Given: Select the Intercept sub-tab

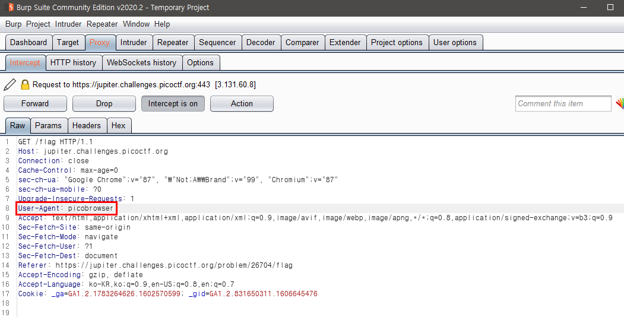Looking at the screenshot, I should click(25, 62).
